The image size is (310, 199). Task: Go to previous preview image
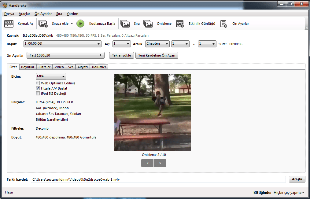147,163
